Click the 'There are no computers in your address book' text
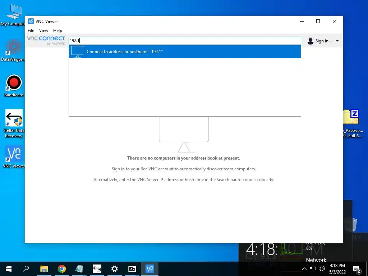The image size is (368, 276). coord(184,158)
